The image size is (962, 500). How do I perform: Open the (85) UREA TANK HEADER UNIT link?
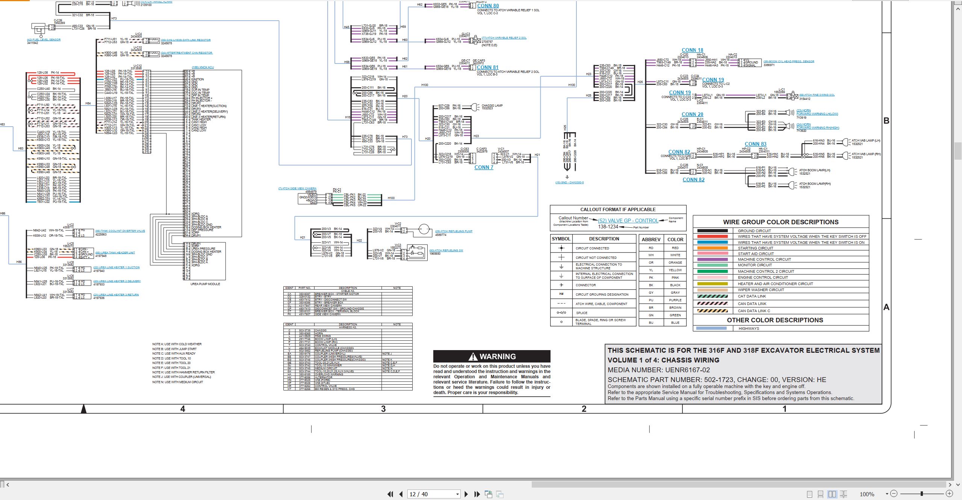pos(115,252)
